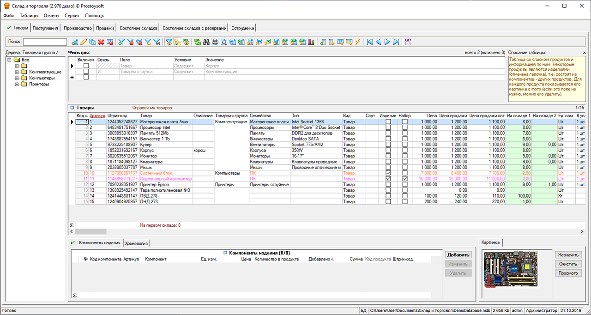Uncheck Набор checkbox for Персональный компьютер
The height and width of the screenshot is (315, 591).
click(405, 179)
